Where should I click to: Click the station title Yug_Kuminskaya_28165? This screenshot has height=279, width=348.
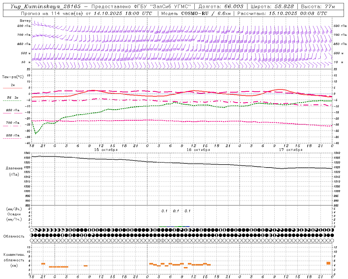[x=45, y=7]
